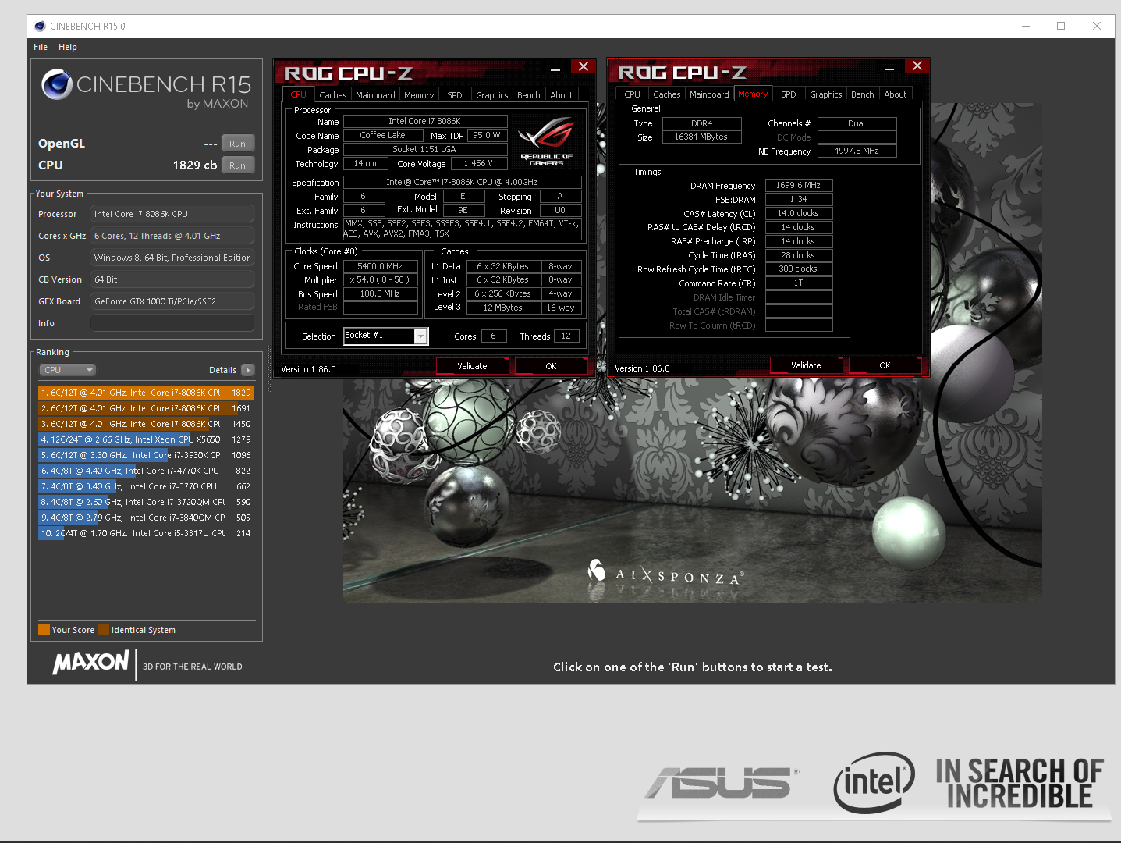1121x843 pixels.
Task: Click the Cinebench R15 sphere logo
Action: (57, 84)
